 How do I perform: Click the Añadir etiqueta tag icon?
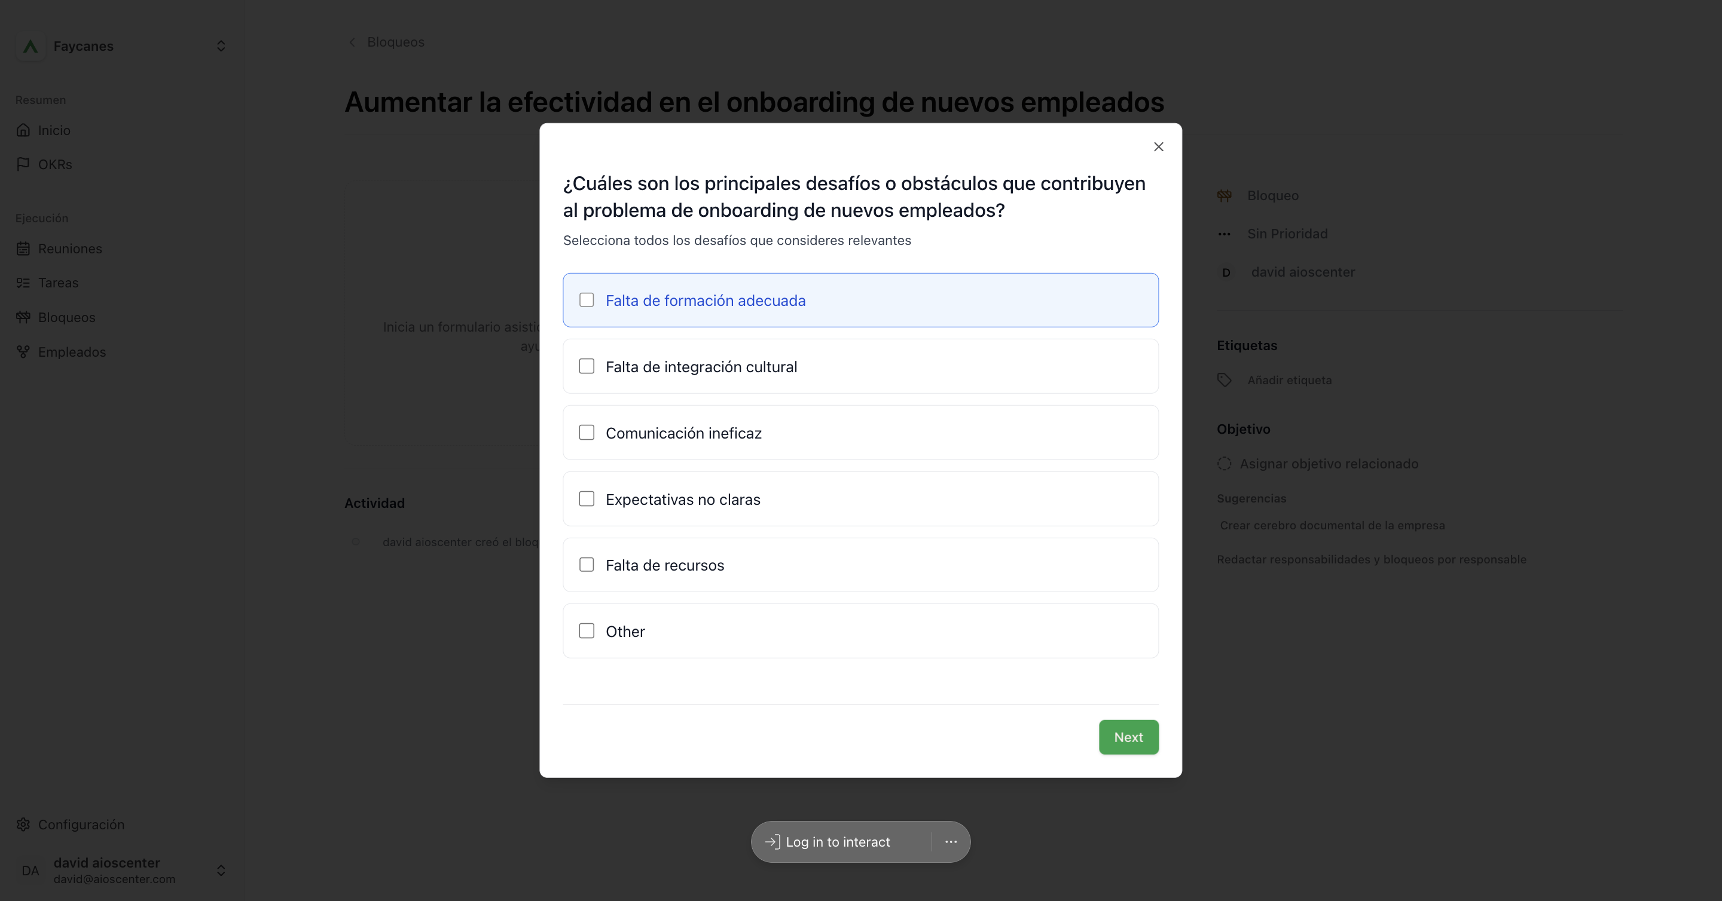[x=1224, y=380]
